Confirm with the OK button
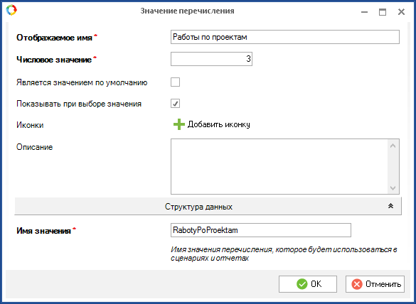 pos(308,284)
